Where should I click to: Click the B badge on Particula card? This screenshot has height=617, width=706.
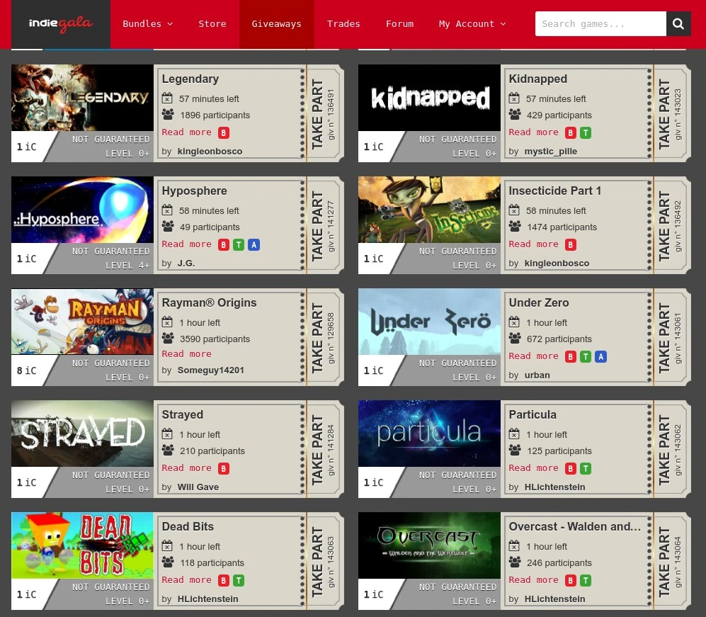(x=571, y=468)
